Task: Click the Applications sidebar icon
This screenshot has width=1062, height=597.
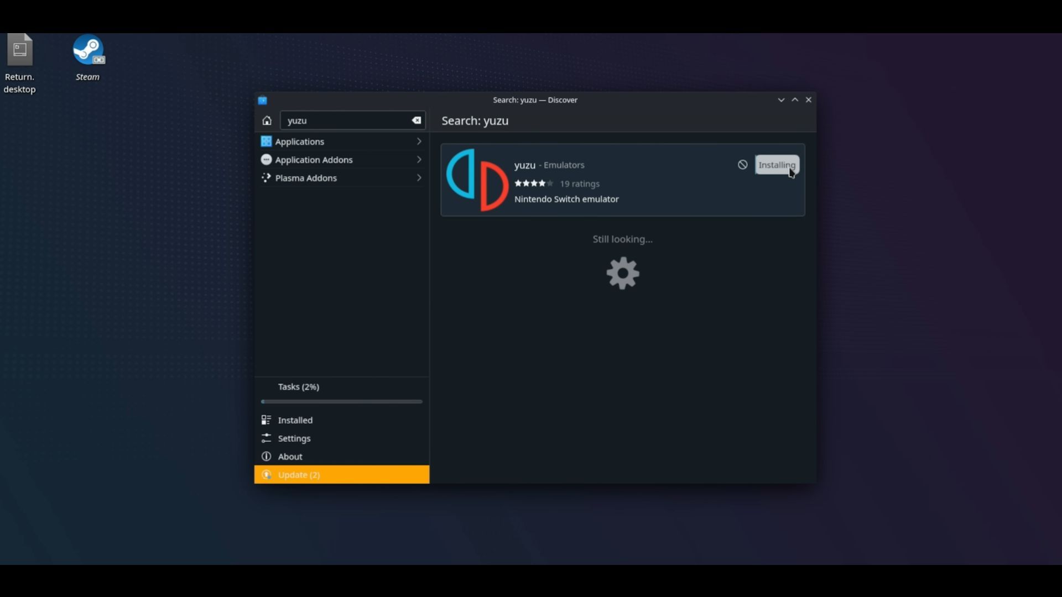Action: click(265, 142)
